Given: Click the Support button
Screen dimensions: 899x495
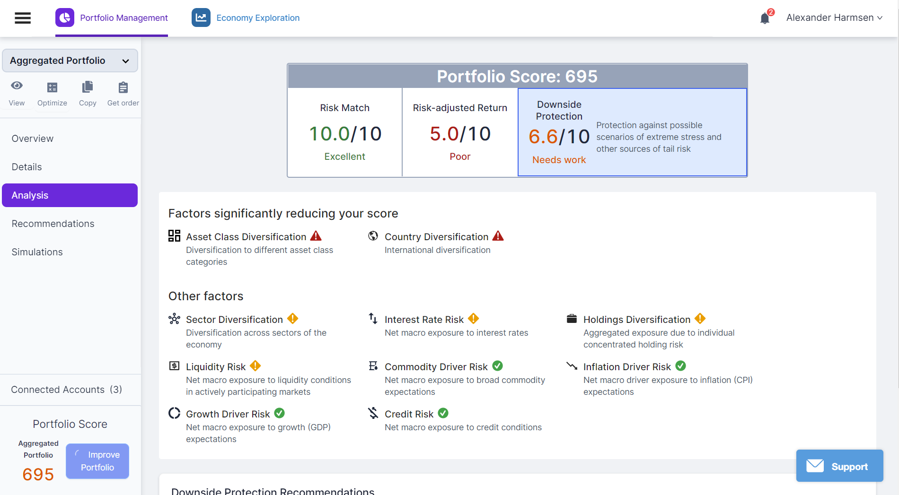Looking at the screenshot, I should coord(839,466).
